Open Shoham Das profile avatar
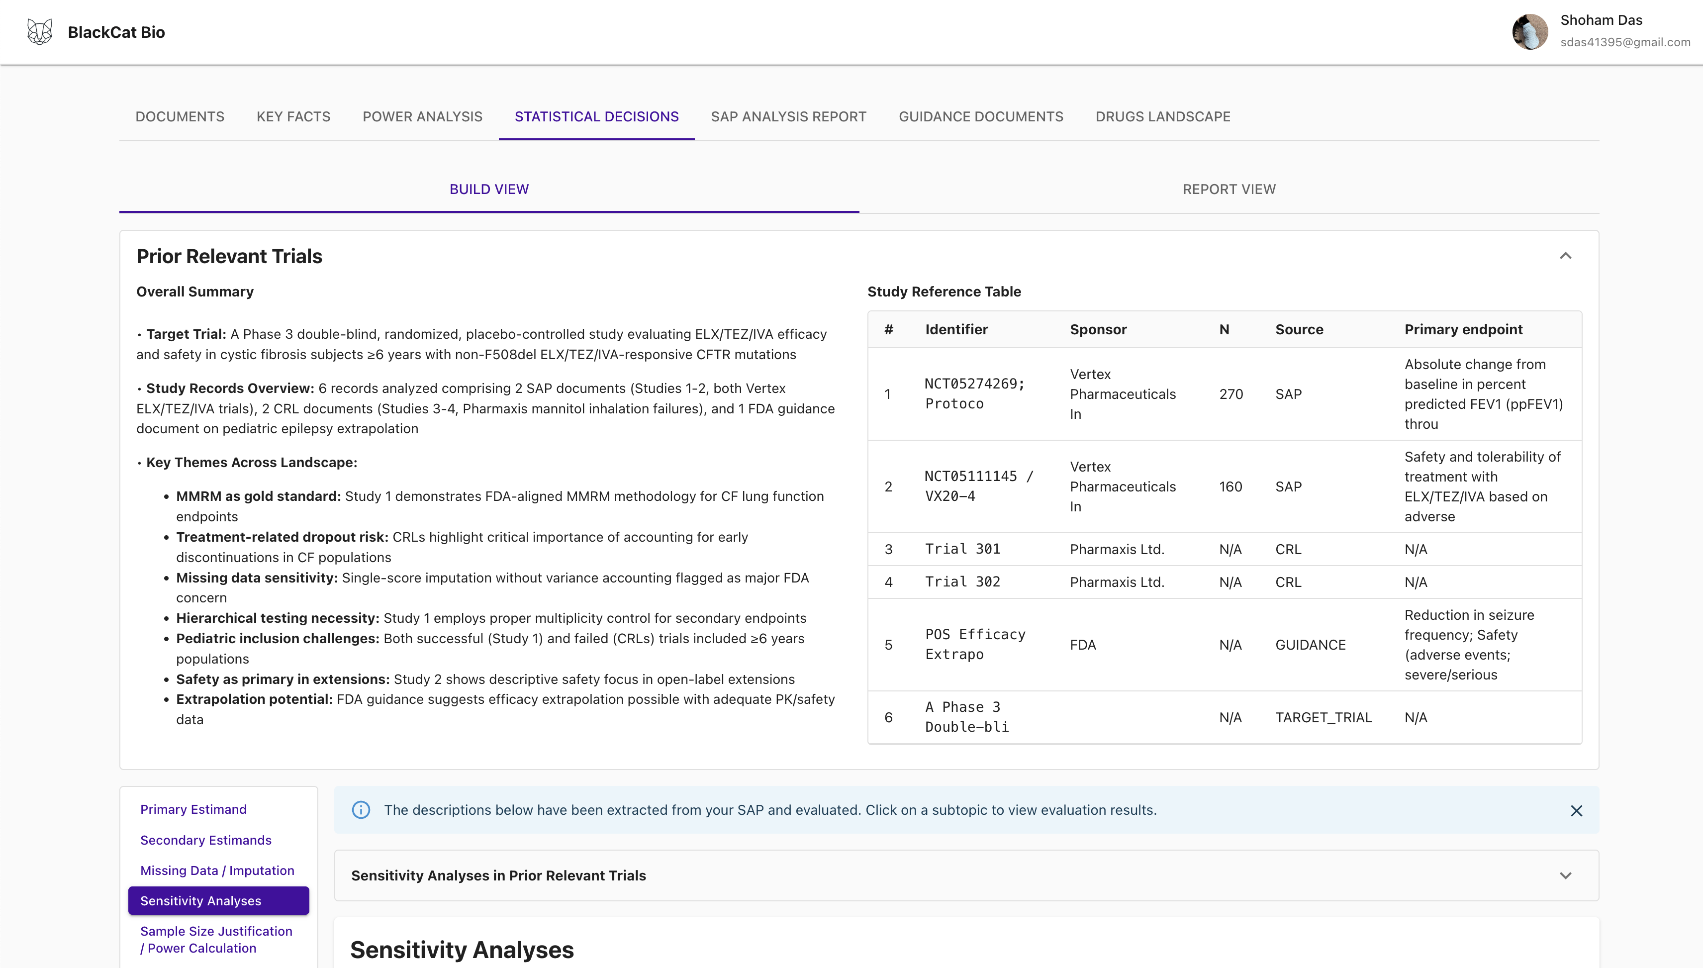 coord(1530,32)
